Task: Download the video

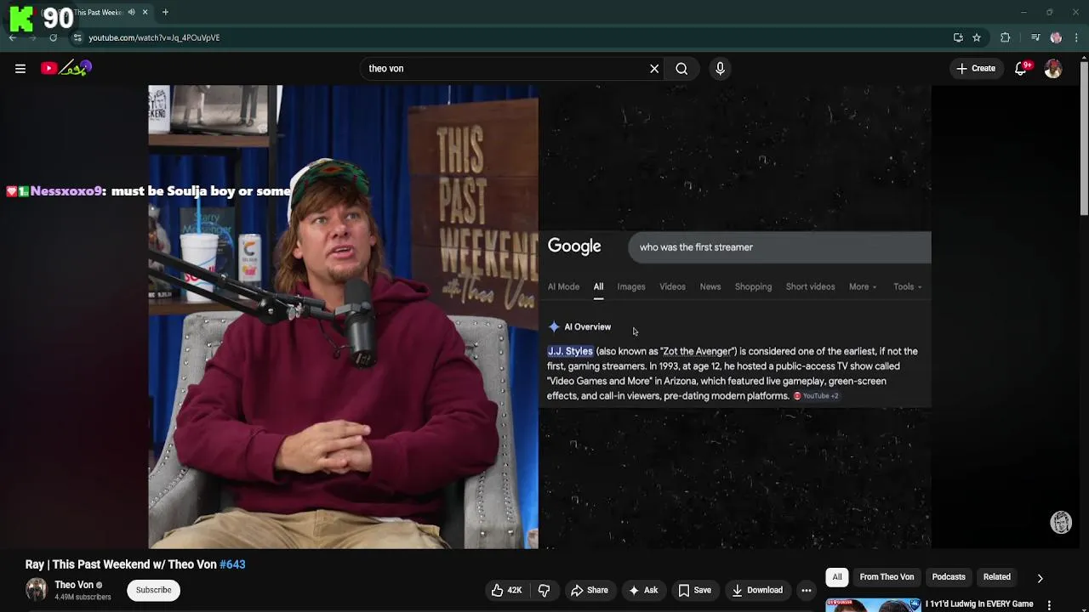Action: (756, 590)
